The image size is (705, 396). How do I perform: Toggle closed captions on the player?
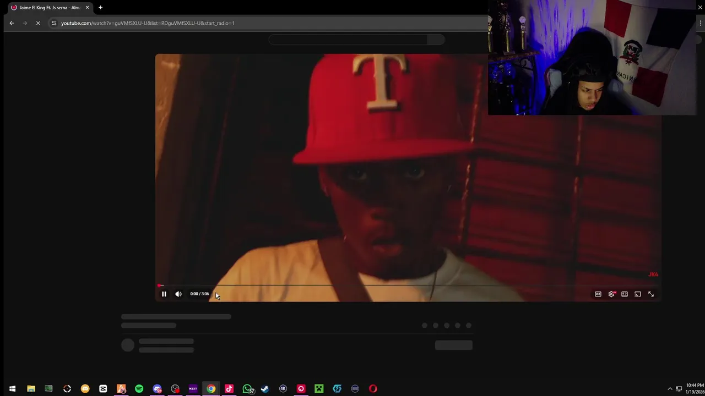(598, 294)
